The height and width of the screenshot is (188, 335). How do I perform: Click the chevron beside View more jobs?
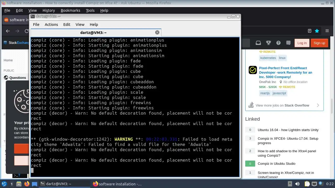(x=318, y=105)
